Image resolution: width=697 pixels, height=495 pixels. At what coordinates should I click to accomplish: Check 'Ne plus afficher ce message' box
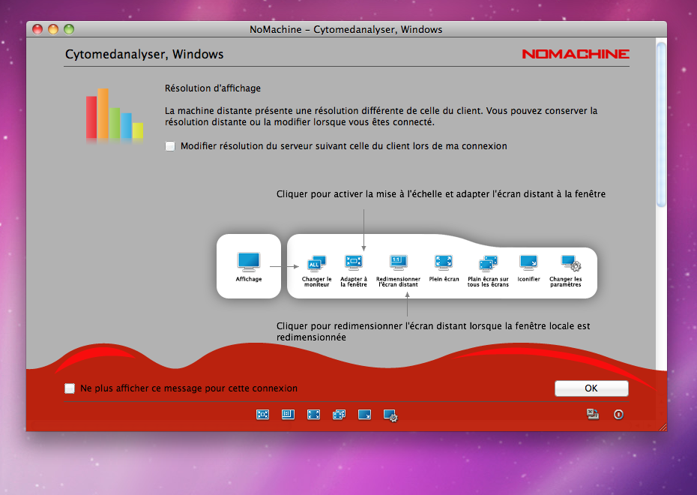70,388
